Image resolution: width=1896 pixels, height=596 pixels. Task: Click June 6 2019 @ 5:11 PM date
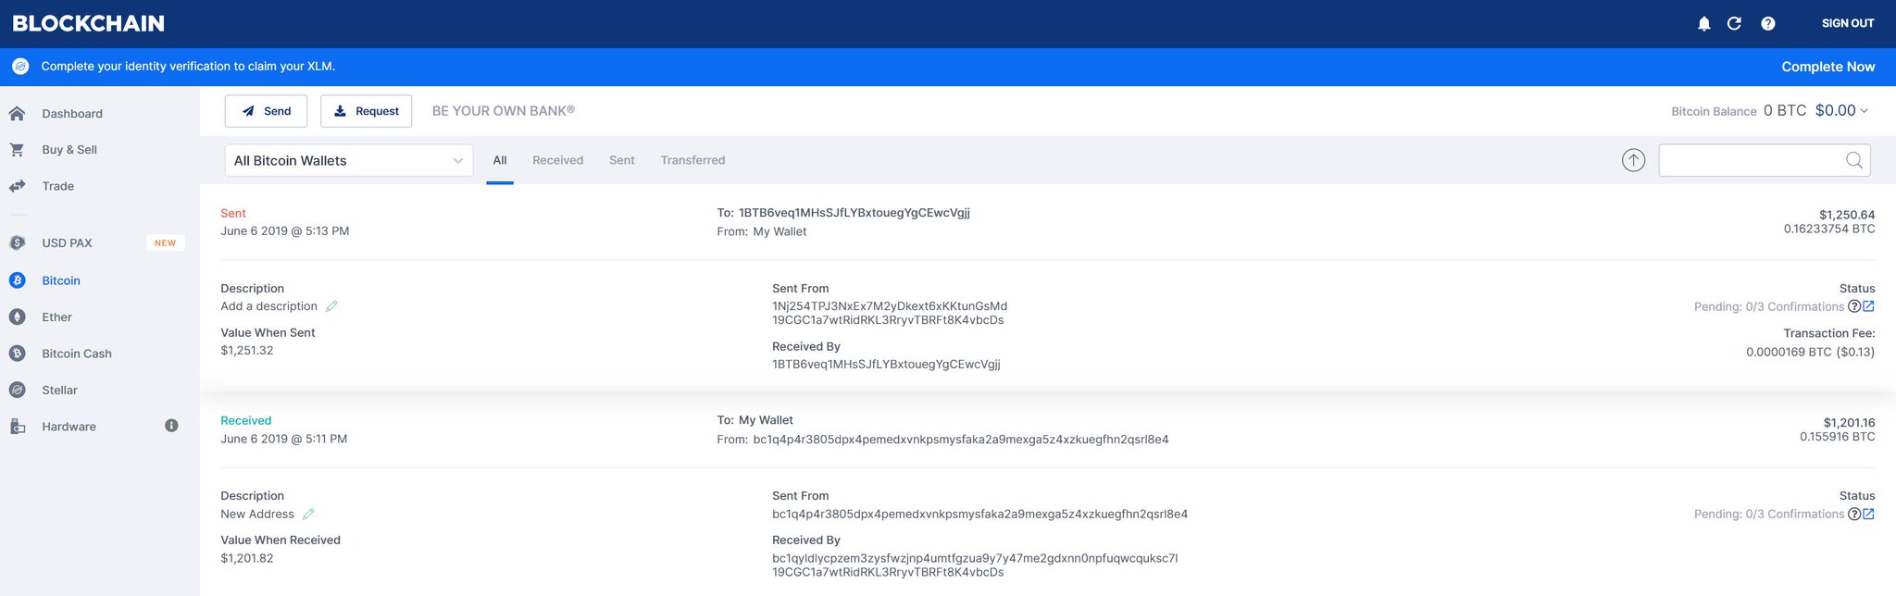pos(283,439)
